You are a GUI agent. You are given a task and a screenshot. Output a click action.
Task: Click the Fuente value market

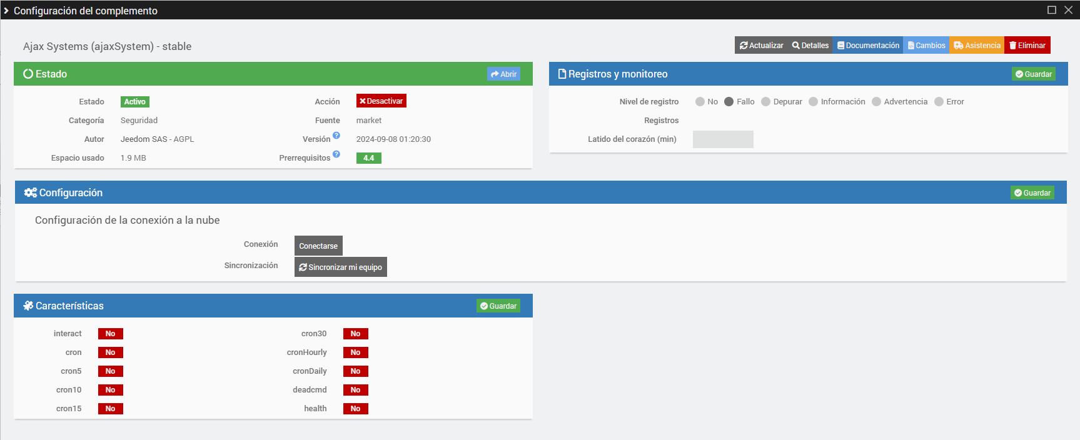[x=369, y=120]
